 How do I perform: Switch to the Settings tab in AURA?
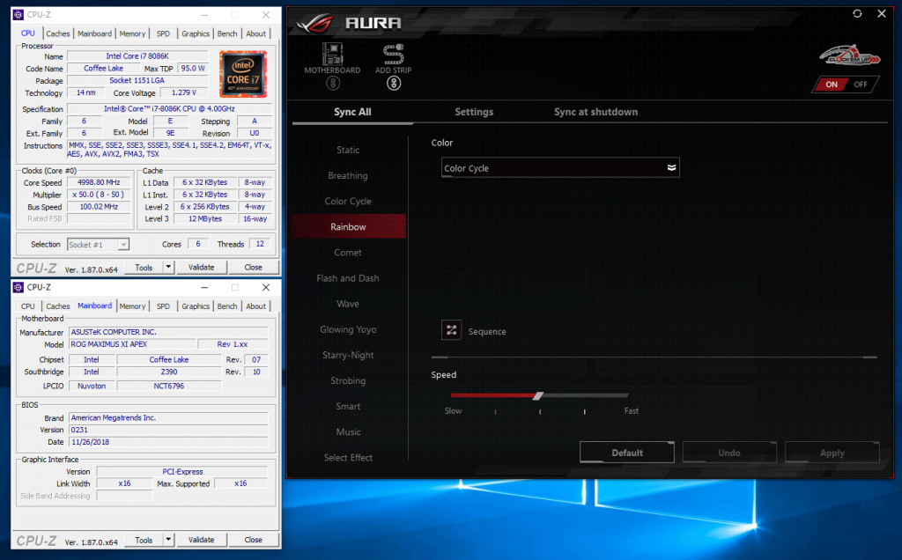474,112
